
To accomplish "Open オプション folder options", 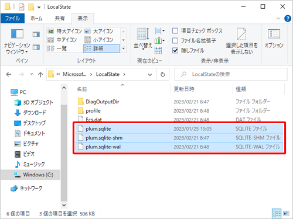I will tap(274, 39).
